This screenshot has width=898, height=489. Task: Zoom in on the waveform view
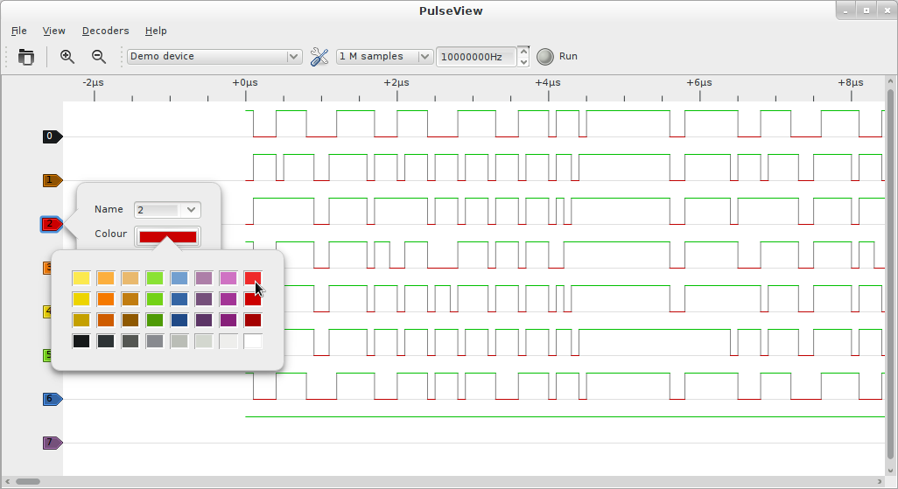pyautogui.click(x=67, y=57)
